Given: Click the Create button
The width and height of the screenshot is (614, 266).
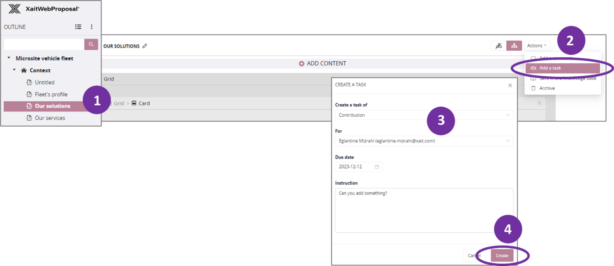Looking at the screenshot, I should coord(502,255).
